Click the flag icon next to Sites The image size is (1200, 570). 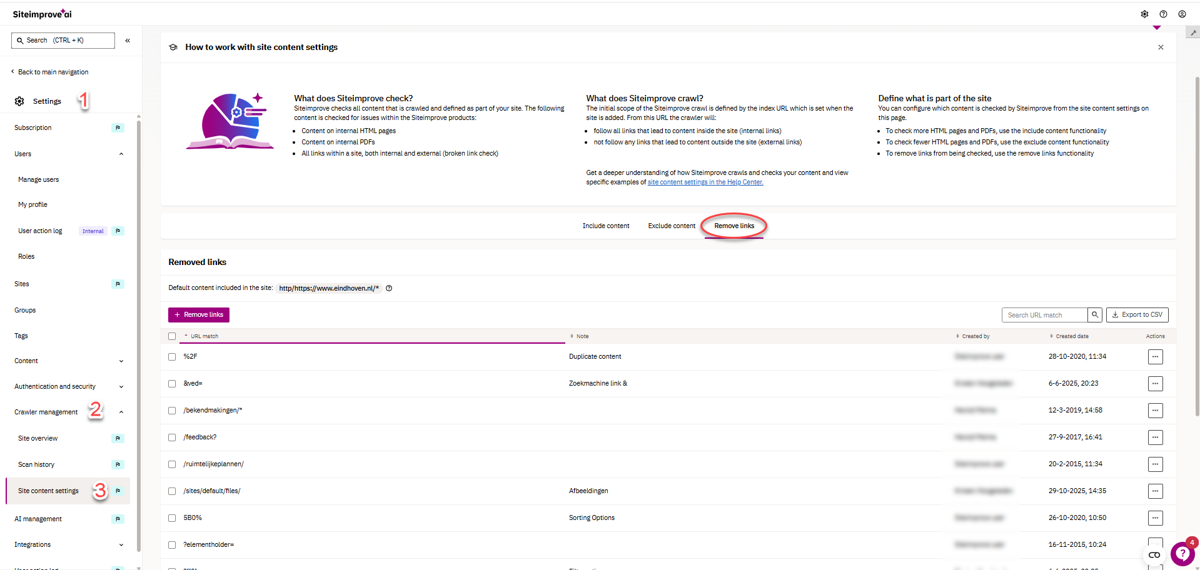[118, 284]
